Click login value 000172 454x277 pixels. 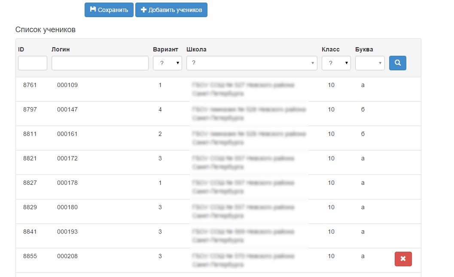67,159
